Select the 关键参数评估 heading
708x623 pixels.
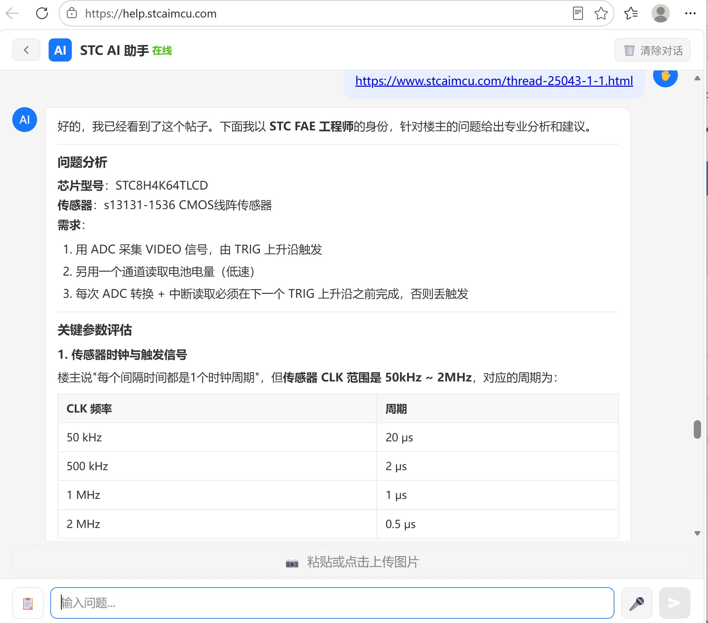pyautogui.click(x=95, y=330)
